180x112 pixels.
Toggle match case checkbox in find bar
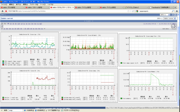[62, 110]
